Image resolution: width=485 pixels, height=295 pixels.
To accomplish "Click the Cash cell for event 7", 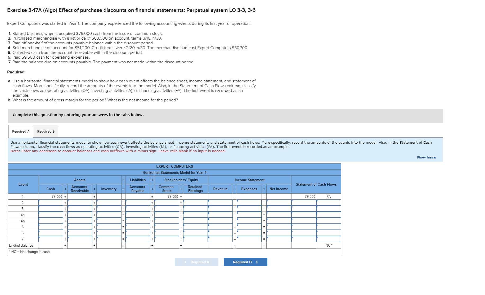I will coord(51,239).
